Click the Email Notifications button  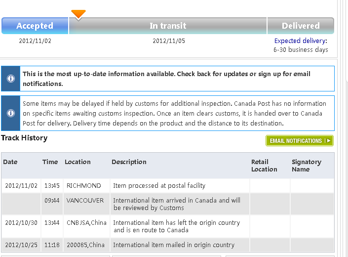[299, 141]
